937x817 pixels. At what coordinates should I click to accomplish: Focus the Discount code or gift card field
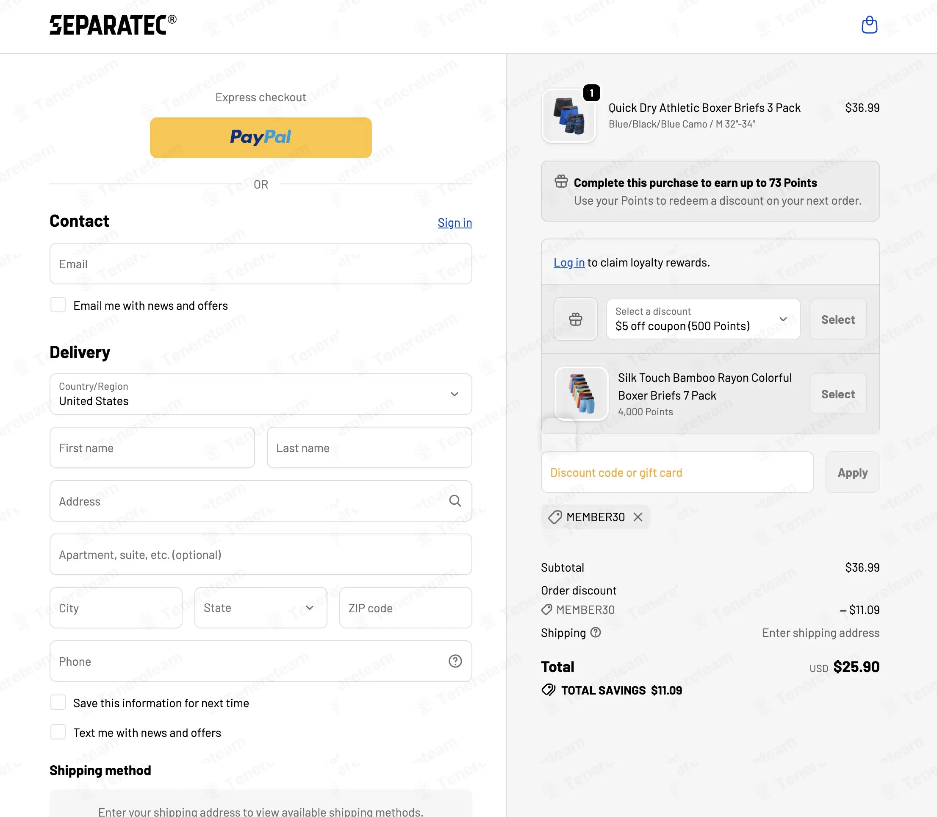pos(677,472)
